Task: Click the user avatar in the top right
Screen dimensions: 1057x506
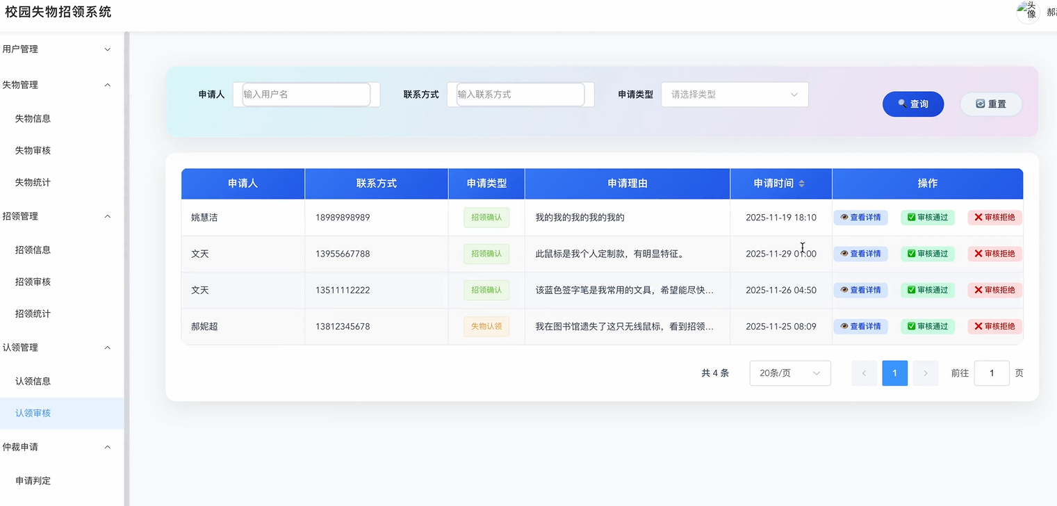Action: (1027, 13)
